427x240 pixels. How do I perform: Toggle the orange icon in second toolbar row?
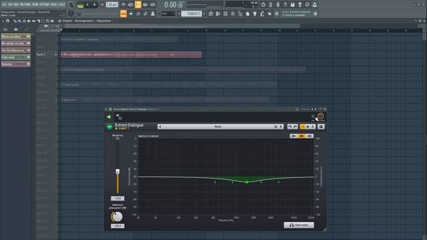click(x=123, y=13)
